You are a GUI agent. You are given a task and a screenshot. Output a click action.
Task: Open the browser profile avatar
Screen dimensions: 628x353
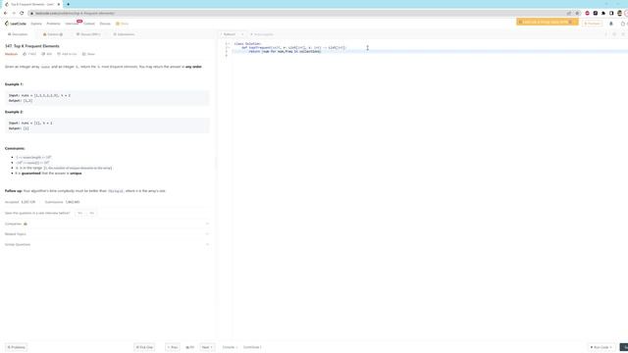point(619,13)
